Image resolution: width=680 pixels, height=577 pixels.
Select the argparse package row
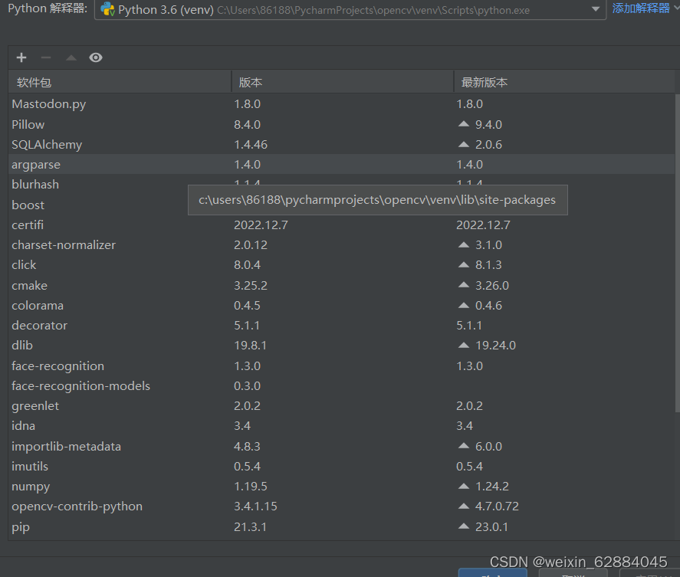tap(341, 164)
